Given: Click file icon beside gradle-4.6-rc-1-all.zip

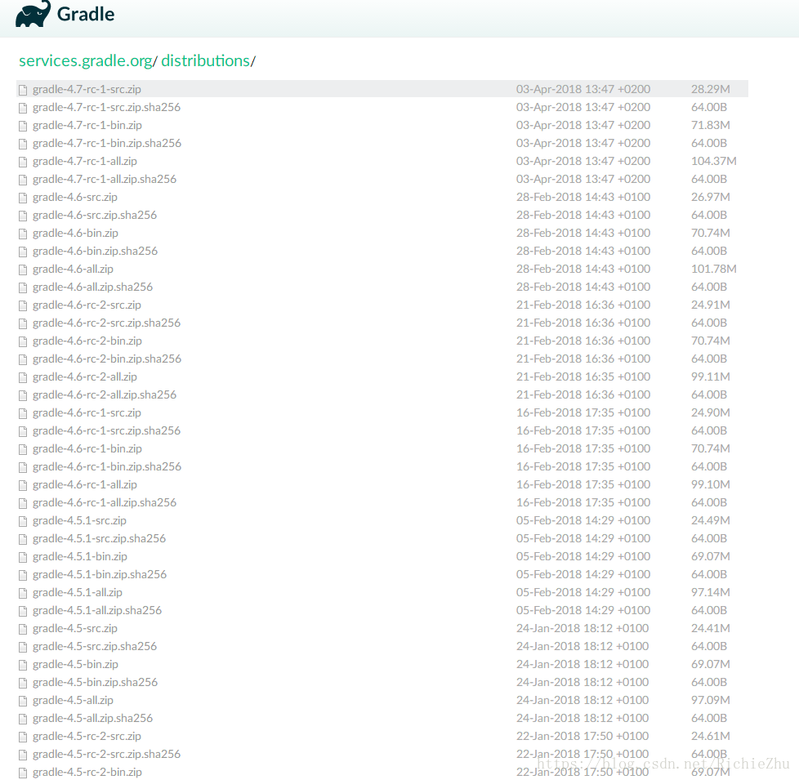Looking at the screenshot, I should click(x=23, y=485).
